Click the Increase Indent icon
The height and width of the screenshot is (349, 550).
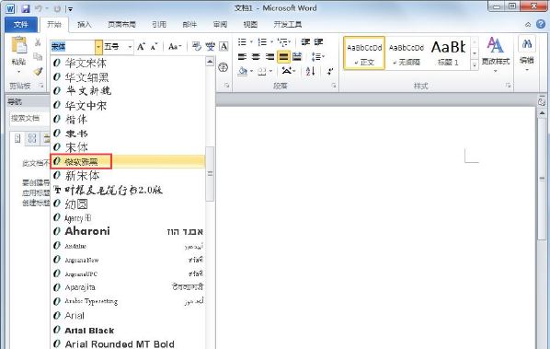pos(318,42)
